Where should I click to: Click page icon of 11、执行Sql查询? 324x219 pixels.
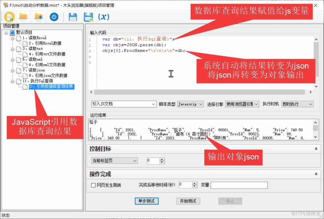(x=19, y=81)
